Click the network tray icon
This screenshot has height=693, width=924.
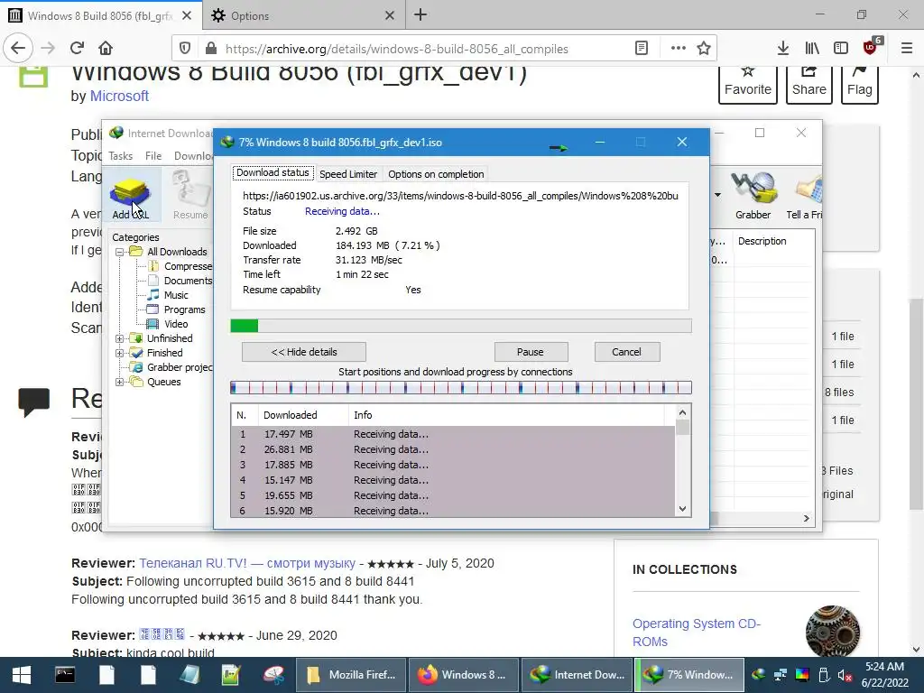[781, 675]
